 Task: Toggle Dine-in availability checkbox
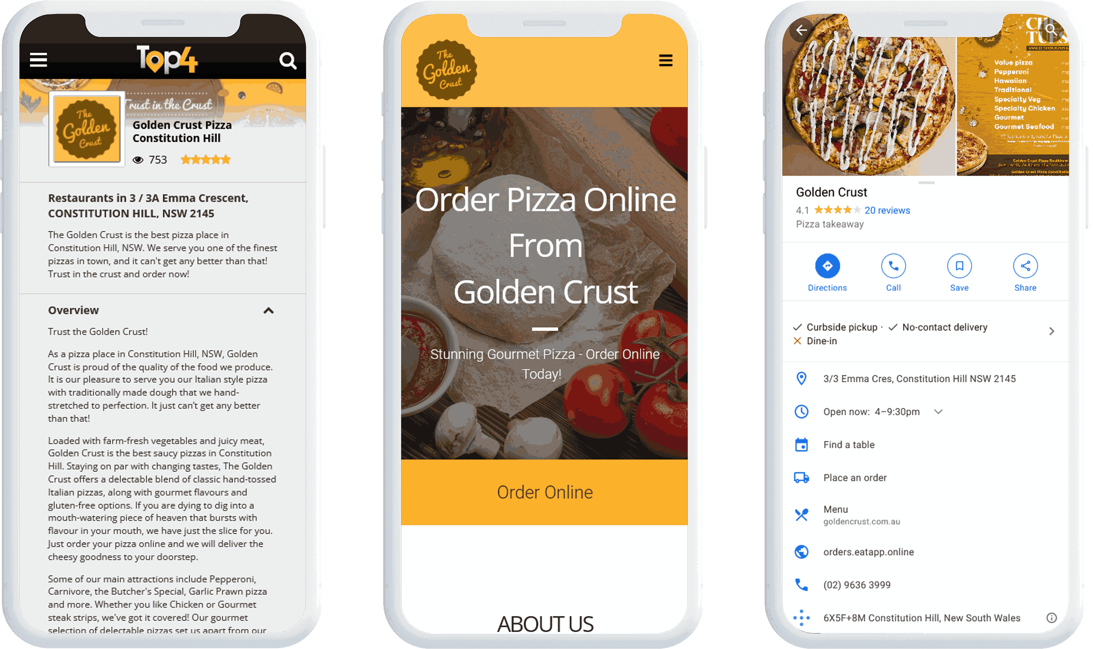point(801,341)
